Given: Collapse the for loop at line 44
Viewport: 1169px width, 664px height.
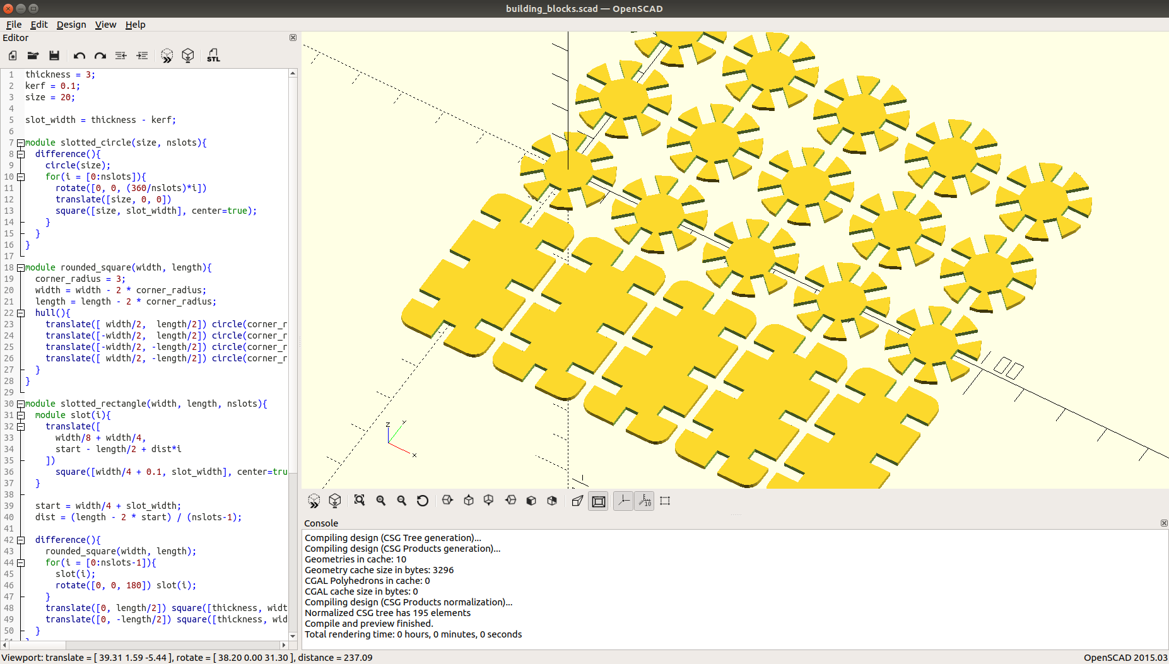Looking at the screenshot, I should [x=21, y=562].
